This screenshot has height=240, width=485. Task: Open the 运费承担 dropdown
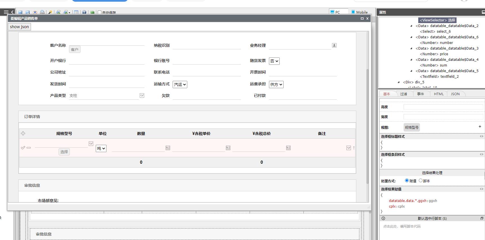pyautogui.click(x=276, y=85)
